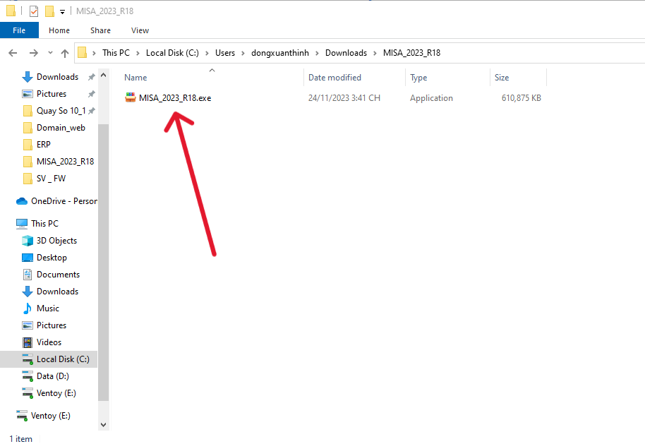The image size is (645, 444).
Task: Click the Forward navigation arrow
Action: 34,53
